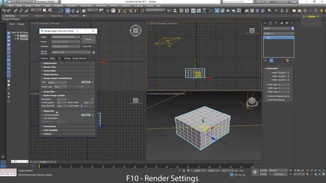This screenshot has height=183, width=326.
Task: Open the View to Render dropdown
Action: point(71,52)
